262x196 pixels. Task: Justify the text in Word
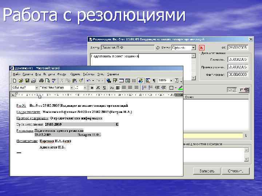(x=136, y=88)
